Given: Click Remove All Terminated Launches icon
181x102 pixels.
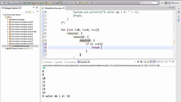Looking at the screenshot, I should (141, 62).
